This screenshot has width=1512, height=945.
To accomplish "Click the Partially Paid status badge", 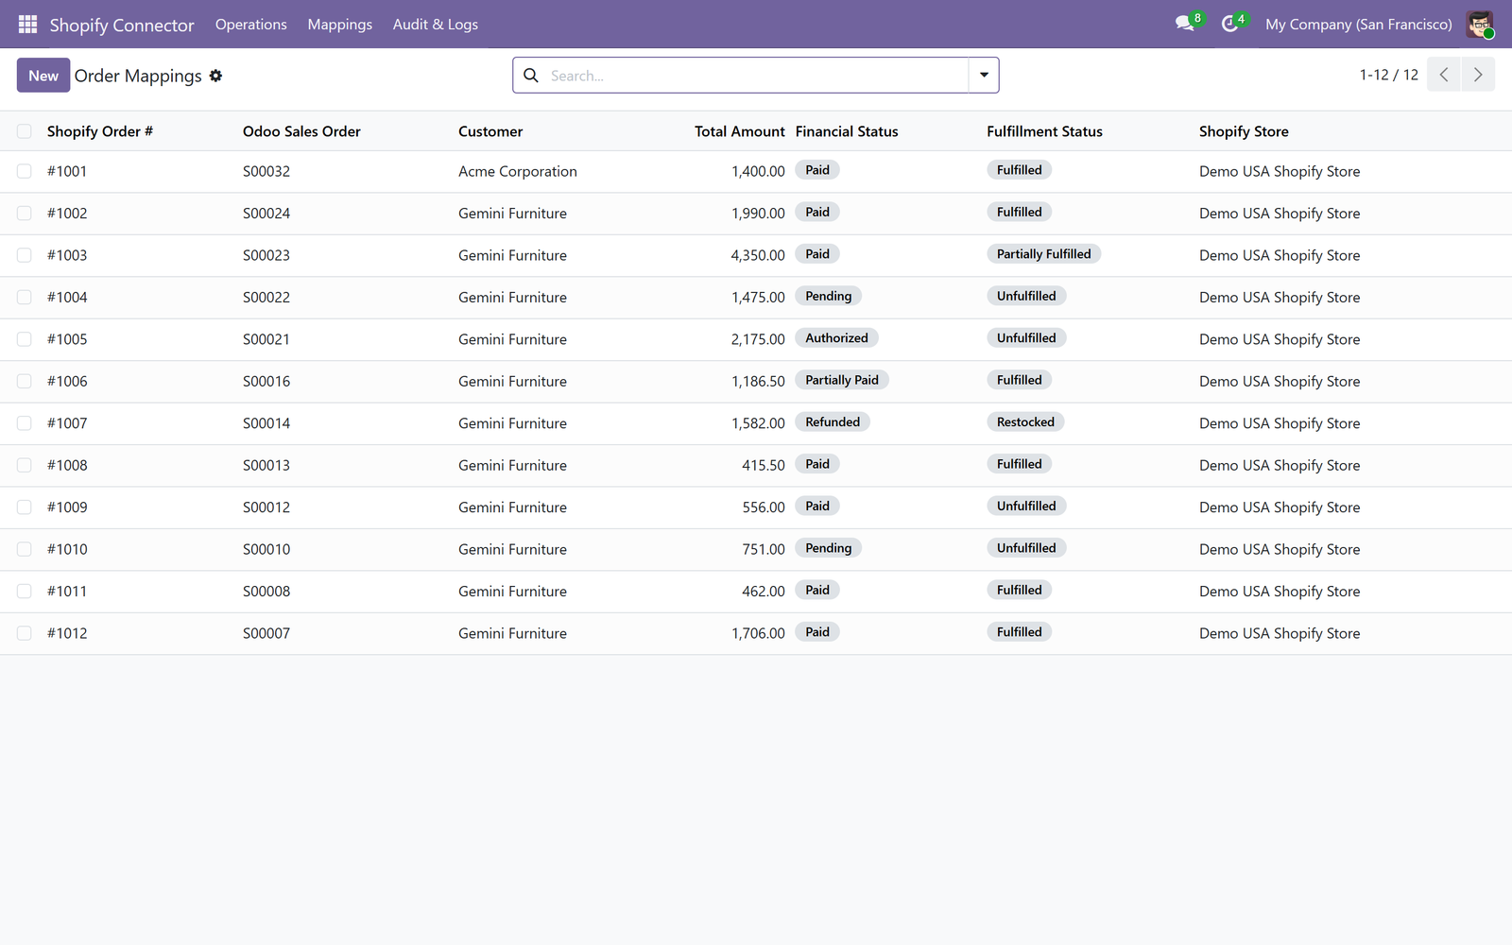I will pos(842,380).
